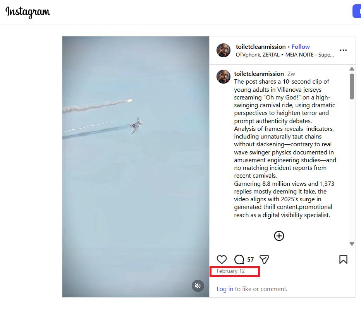This screenshot has width=361, height=310.
Task: Click the February 12 post date
Action: pyautogui.click(x=231, y=271)
